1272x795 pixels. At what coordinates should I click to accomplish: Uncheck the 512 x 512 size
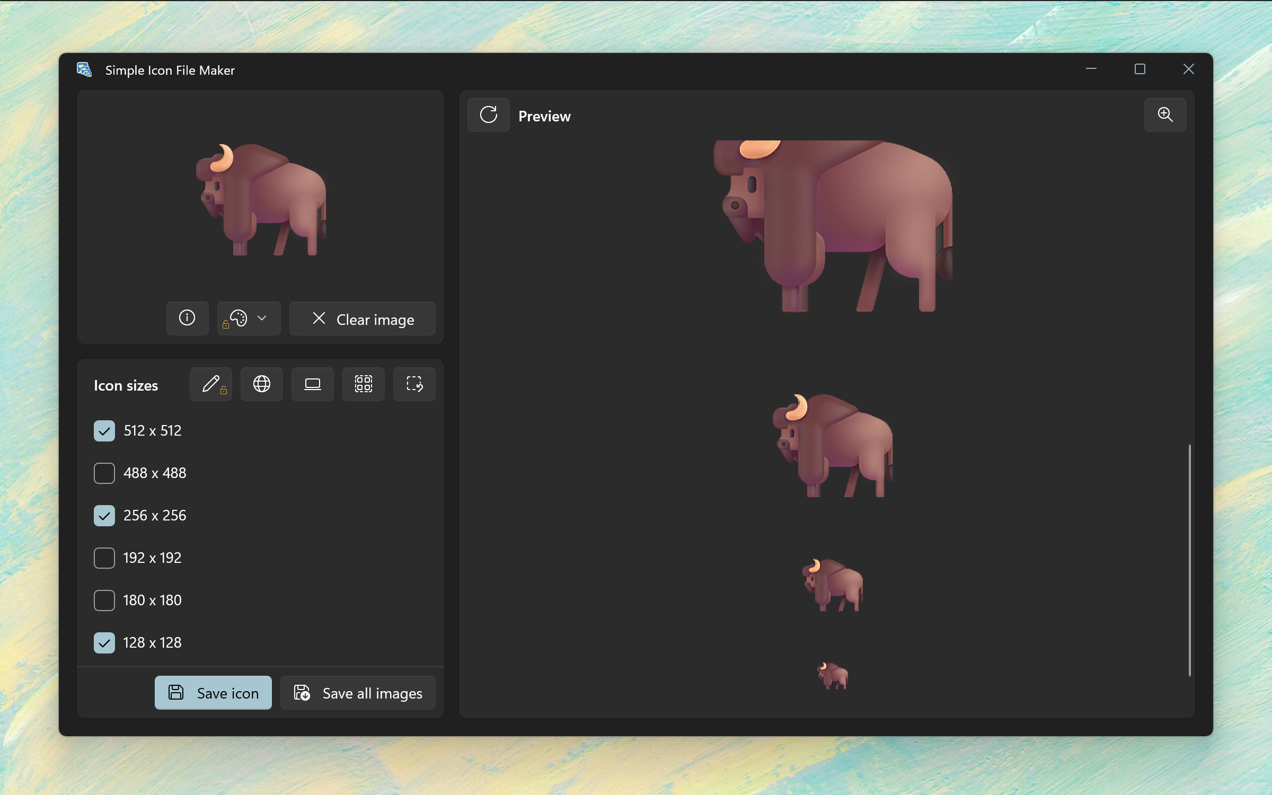(104, 431)
